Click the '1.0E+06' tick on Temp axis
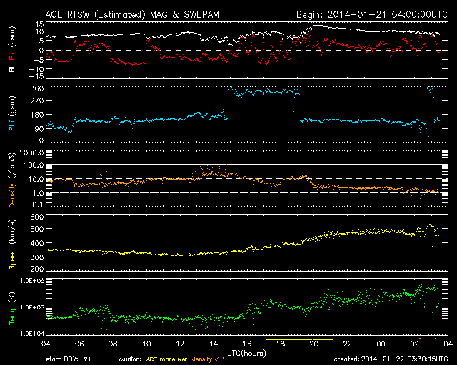The image size is (457, 365). tap(32, 281)
